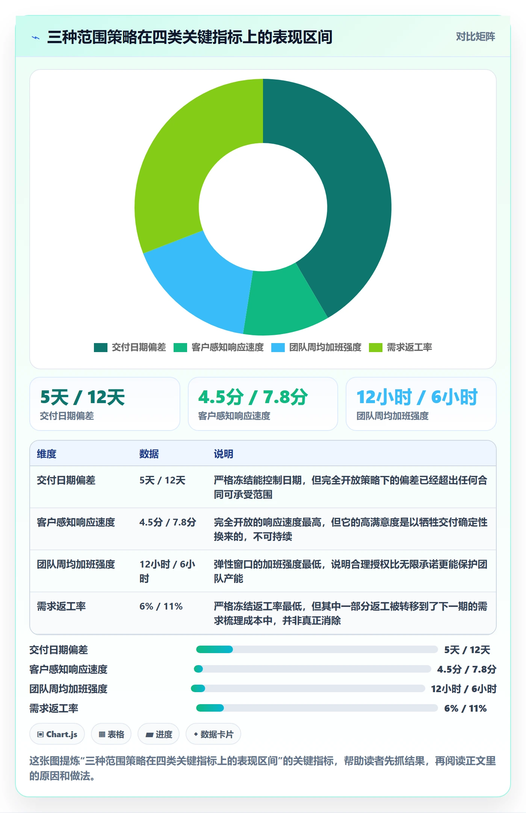
Task: Toggle the 客户感知响应速度 legend swatch
Action: click(x=180, y=348)
